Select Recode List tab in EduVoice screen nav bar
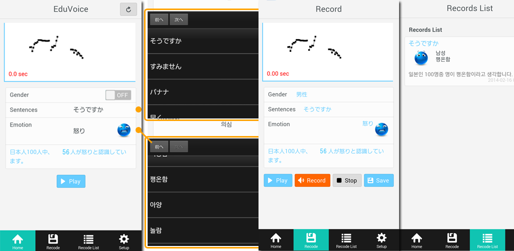514x251 pixels. click(88, 241)
